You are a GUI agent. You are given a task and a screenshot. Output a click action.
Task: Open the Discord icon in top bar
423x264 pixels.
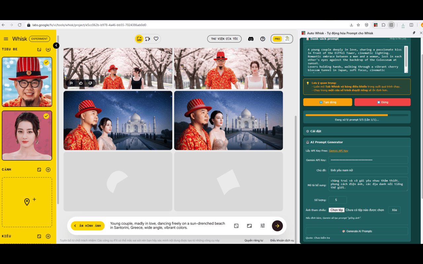[251, 39]
